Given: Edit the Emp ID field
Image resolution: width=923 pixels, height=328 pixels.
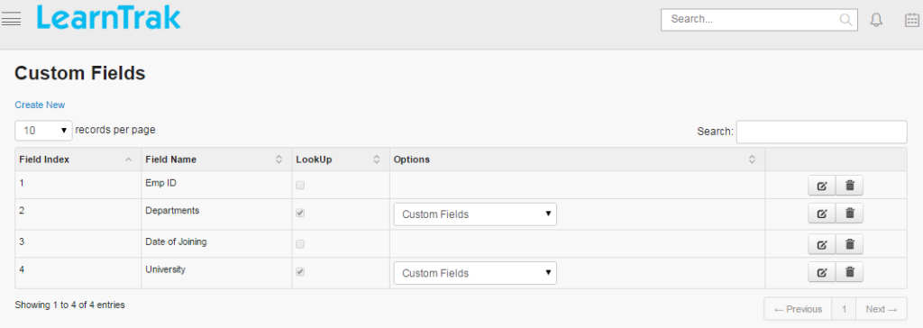Looking at the screenshot, I should 822,186.
